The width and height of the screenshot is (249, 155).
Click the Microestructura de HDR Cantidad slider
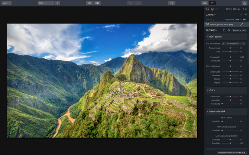point(230,139)
